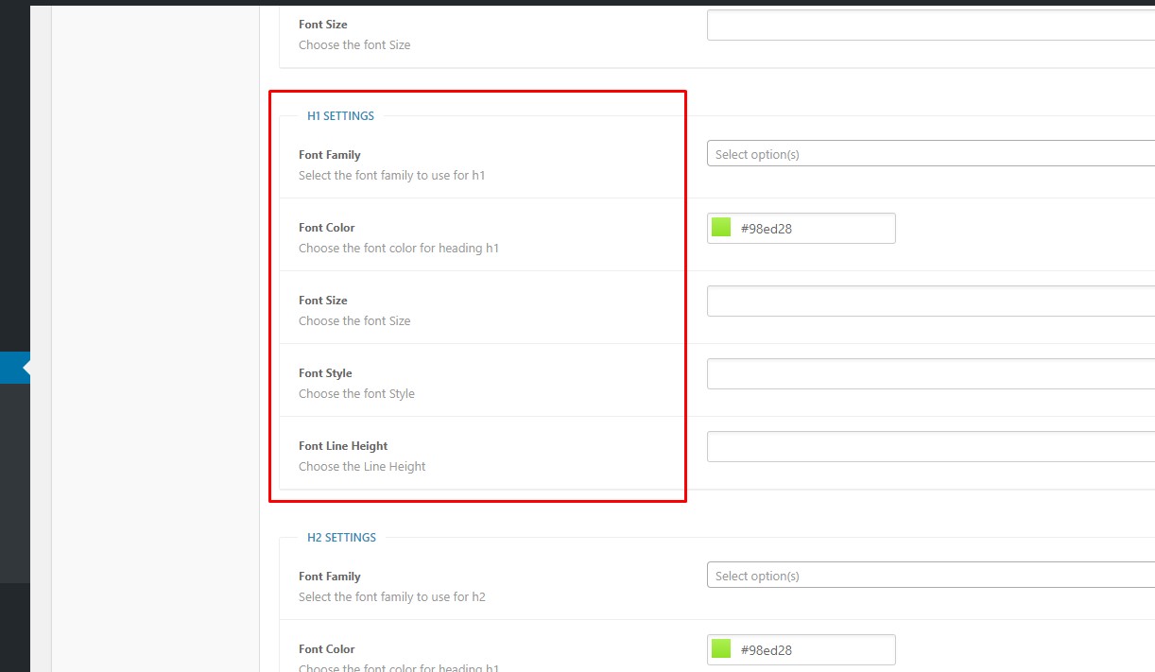Focus the H1 Font Size input
The width and height of the screenshot is (1155, 672).
point(930,301)
